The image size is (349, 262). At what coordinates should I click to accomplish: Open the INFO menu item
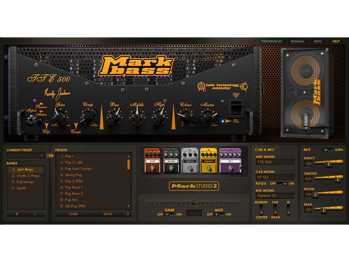[318, 41]
